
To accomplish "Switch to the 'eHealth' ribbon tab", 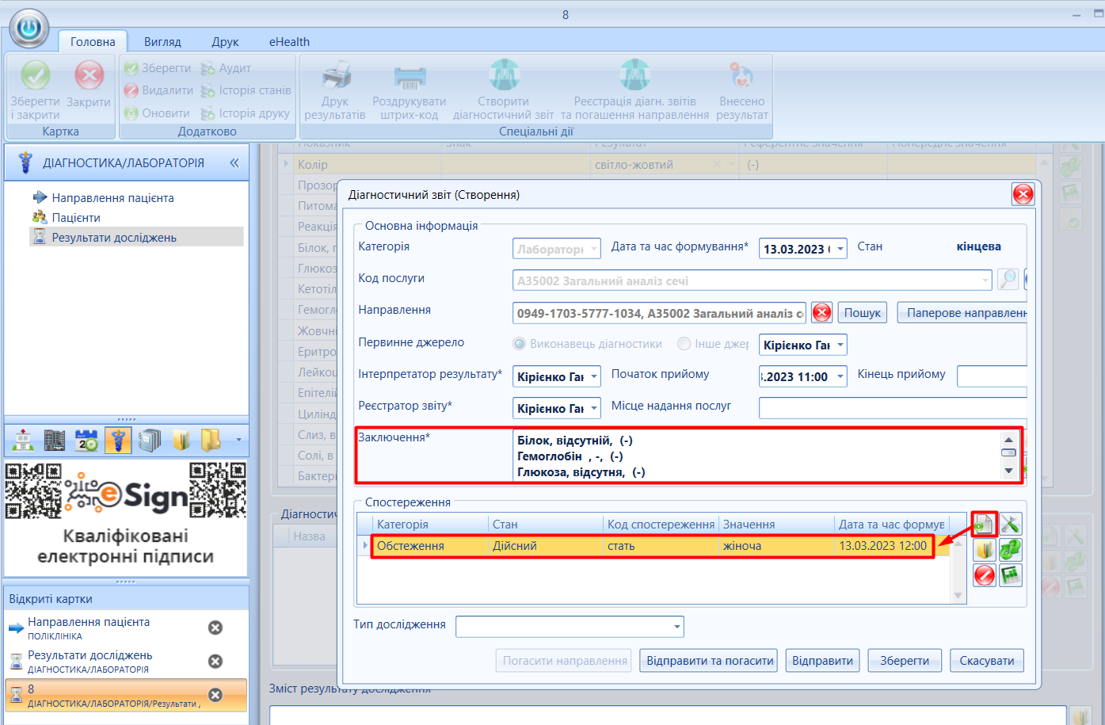I will pos(289,41).
